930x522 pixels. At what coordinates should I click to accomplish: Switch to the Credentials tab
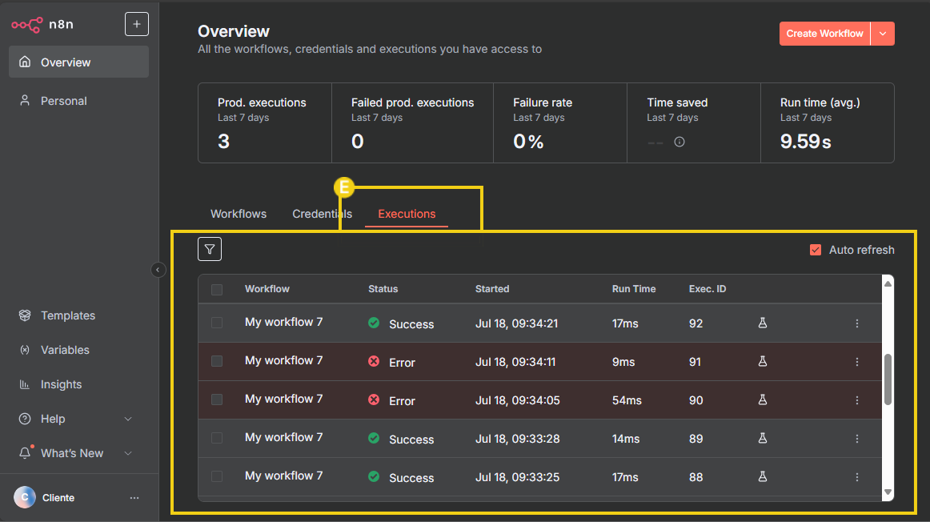tap(322, 214)
